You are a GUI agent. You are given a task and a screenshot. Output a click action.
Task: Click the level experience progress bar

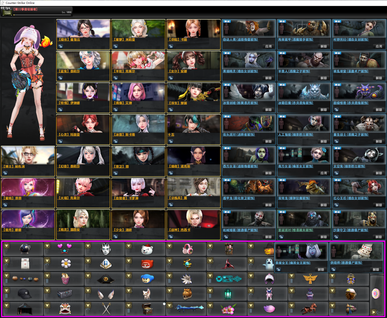42,15
